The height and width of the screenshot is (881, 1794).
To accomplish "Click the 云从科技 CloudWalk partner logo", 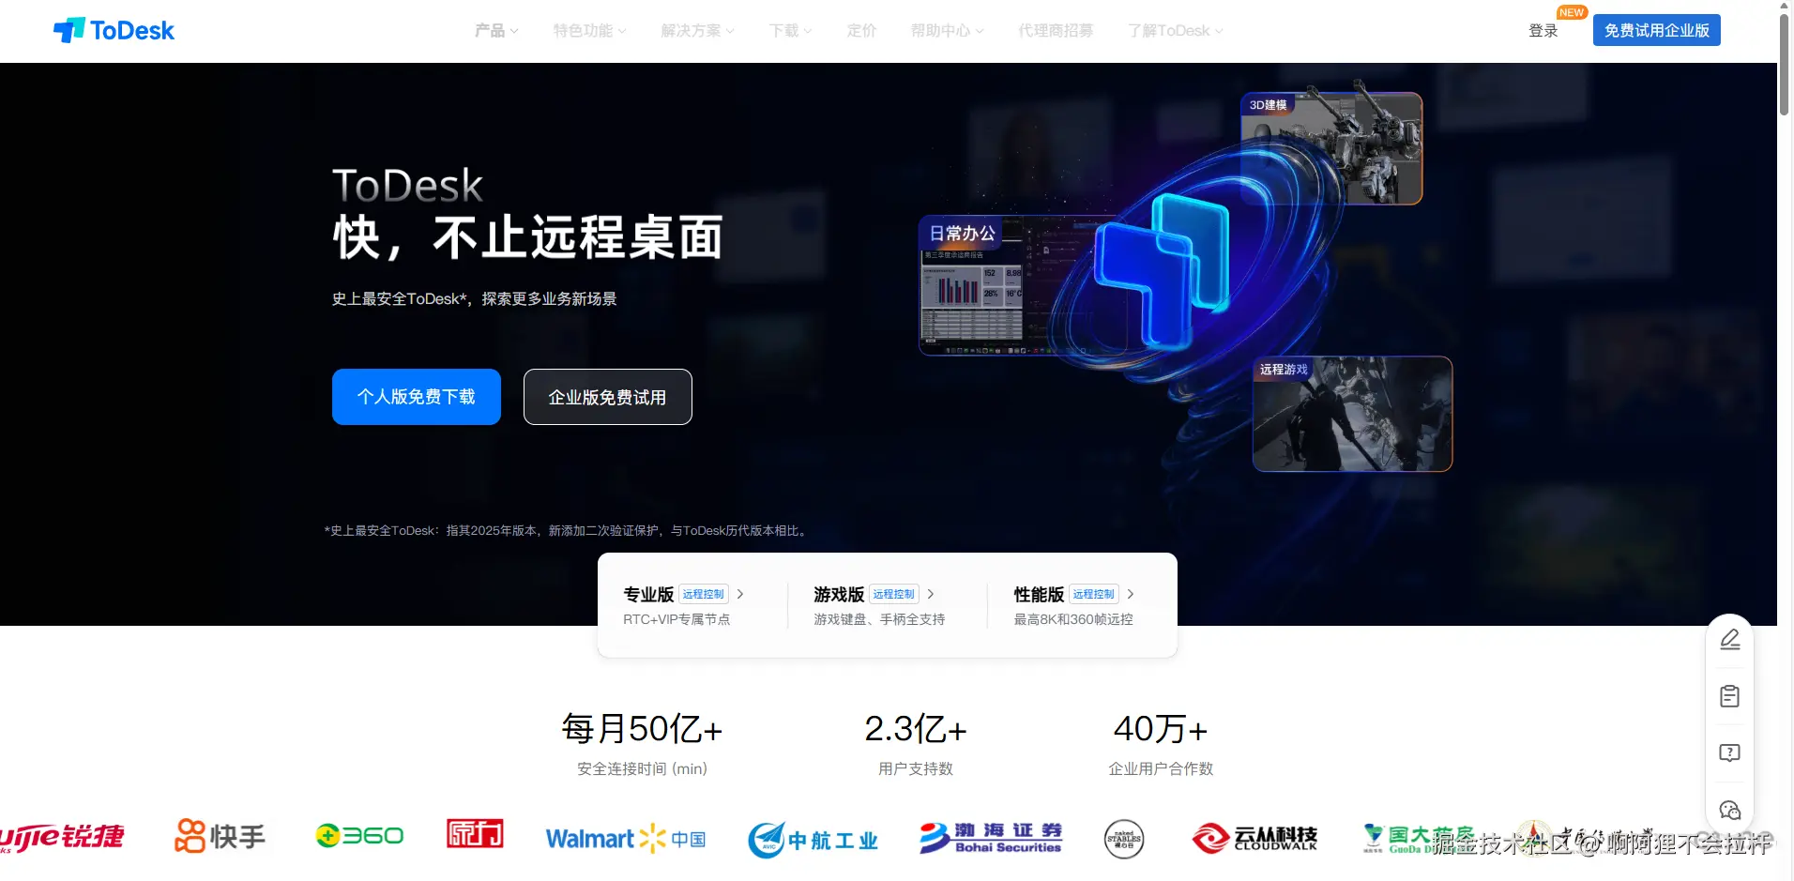I will point(1254,838).
